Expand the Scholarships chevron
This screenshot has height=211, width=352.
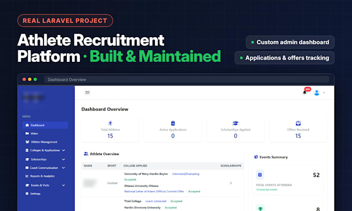pyautogui.click(x=64, y=159)
